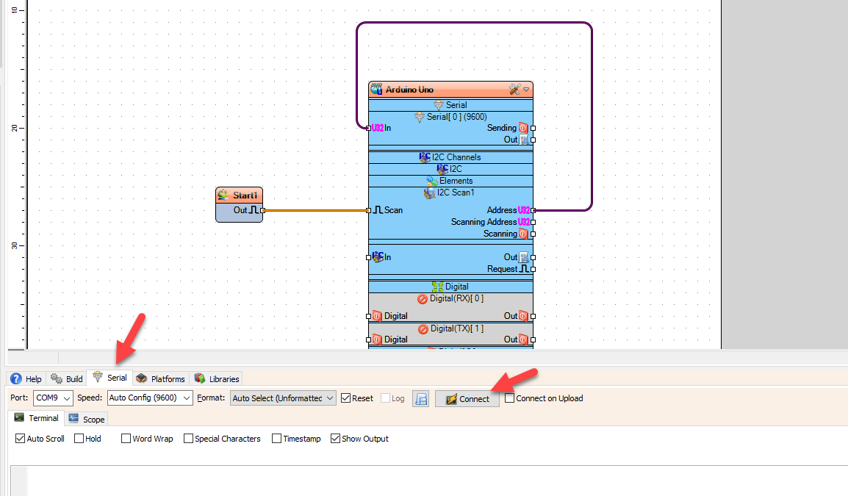The height and width of the screenshot is (496, 848).
Task: Click the Digital(RX)[0] channel icon
Action: pyautogui.click(x=423, y=298)
